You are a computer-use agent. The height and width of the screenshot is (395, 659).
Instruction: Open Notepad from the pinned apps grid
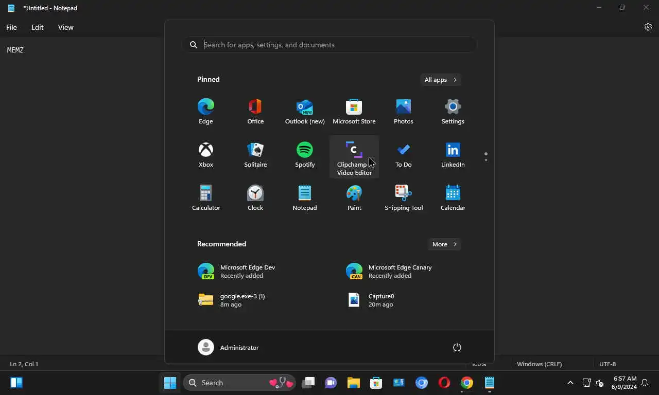click(305, 198)
